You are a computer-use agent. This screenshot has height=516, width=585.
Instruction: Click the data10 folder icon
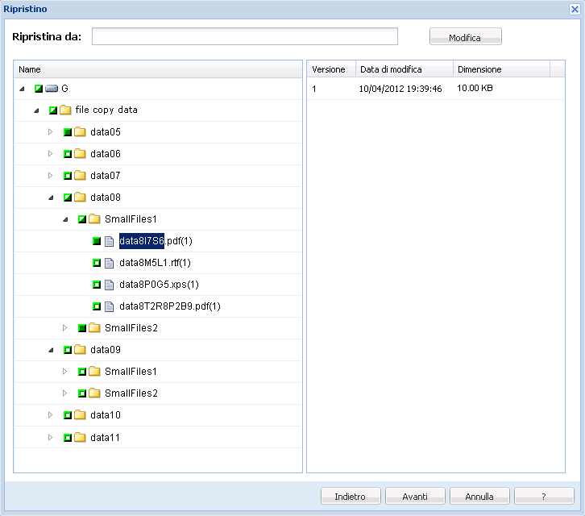pyautogui.click(x=81, y=415)
